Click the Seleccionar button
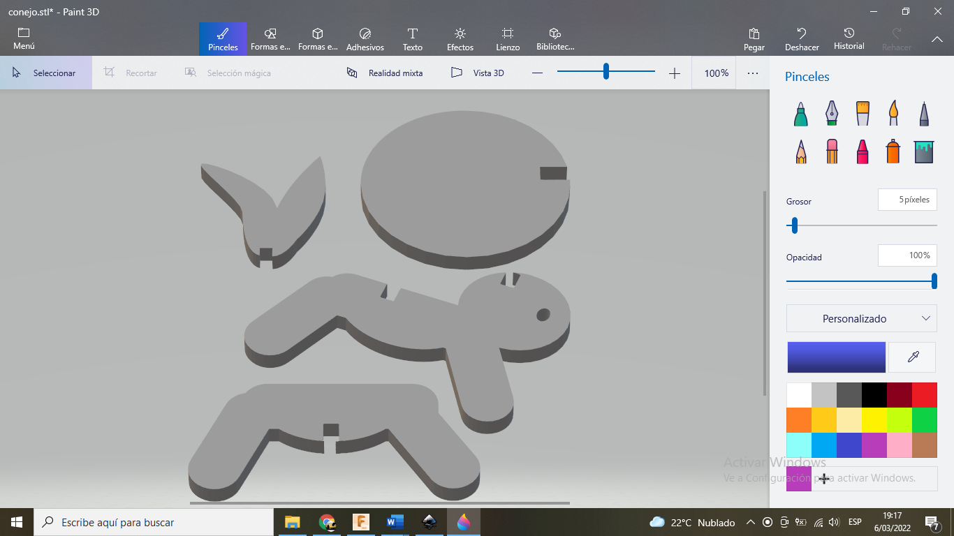The image size is (954, 536). (45, 73)
